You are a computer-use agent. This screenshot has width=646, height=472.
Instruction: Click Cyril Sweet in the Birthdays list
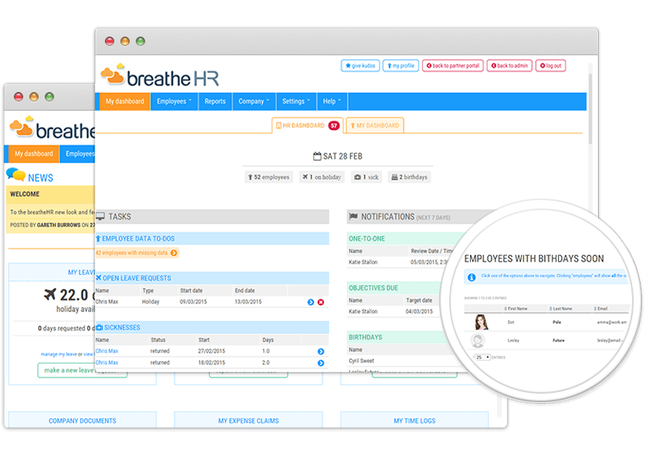[361, 361]
